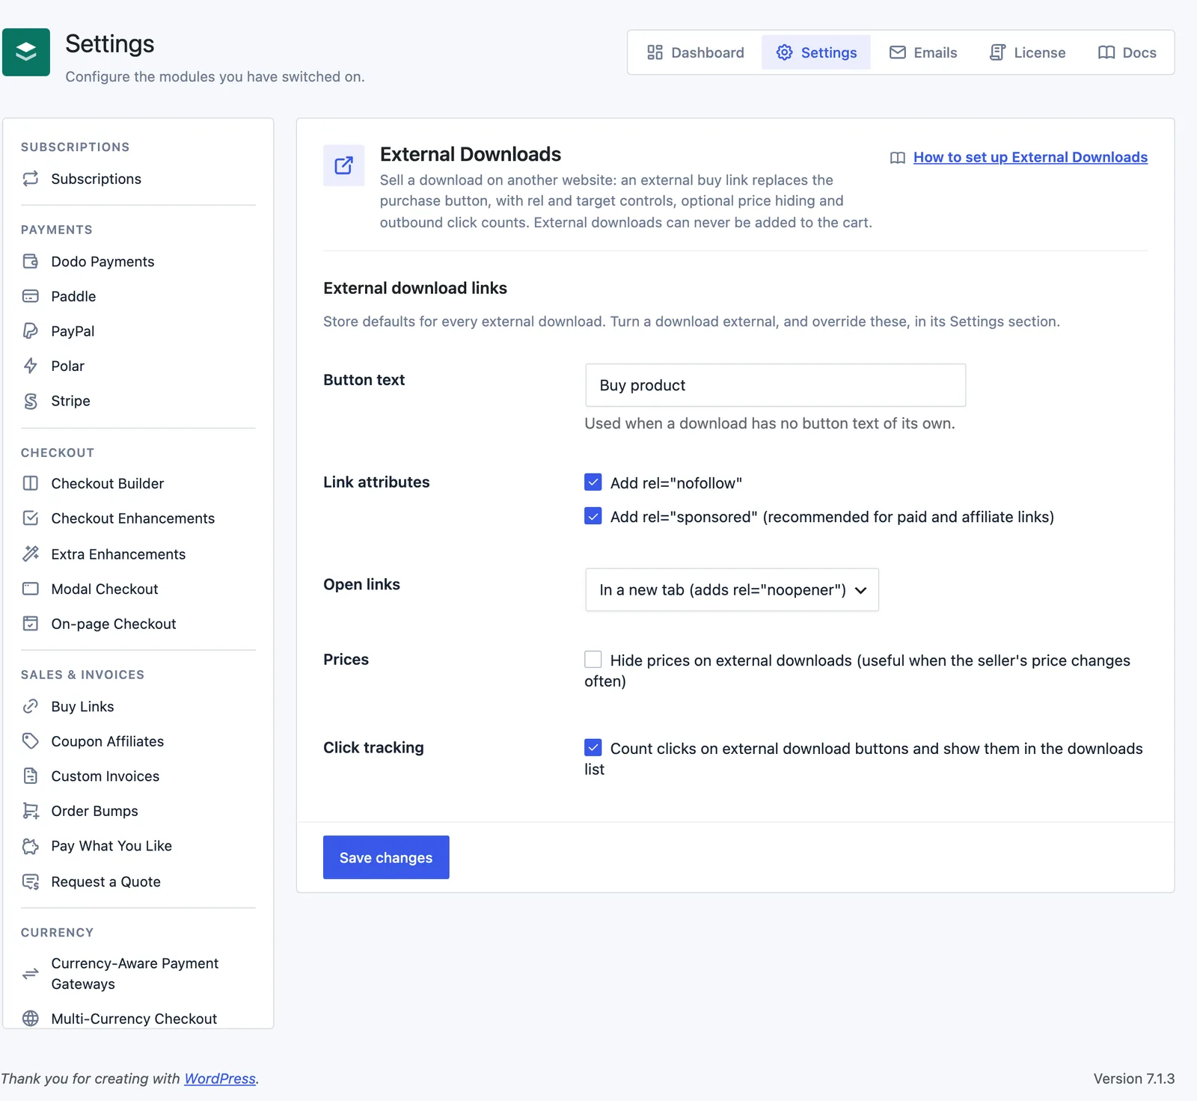This screenshot has height=1101, width=1197.
Task: Click the Save changes button
Action: pos(386,857)
